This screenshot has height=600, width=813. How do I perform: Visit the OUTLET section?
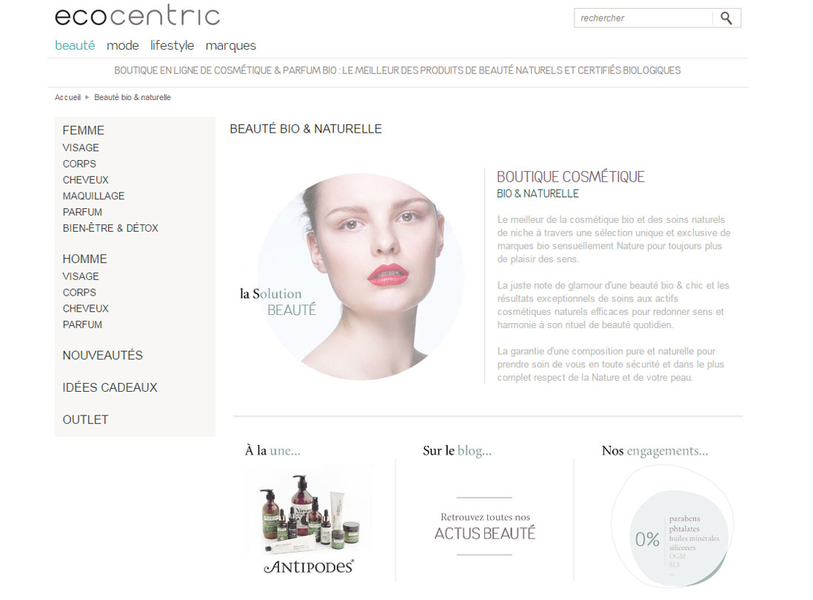click(86, 419)
